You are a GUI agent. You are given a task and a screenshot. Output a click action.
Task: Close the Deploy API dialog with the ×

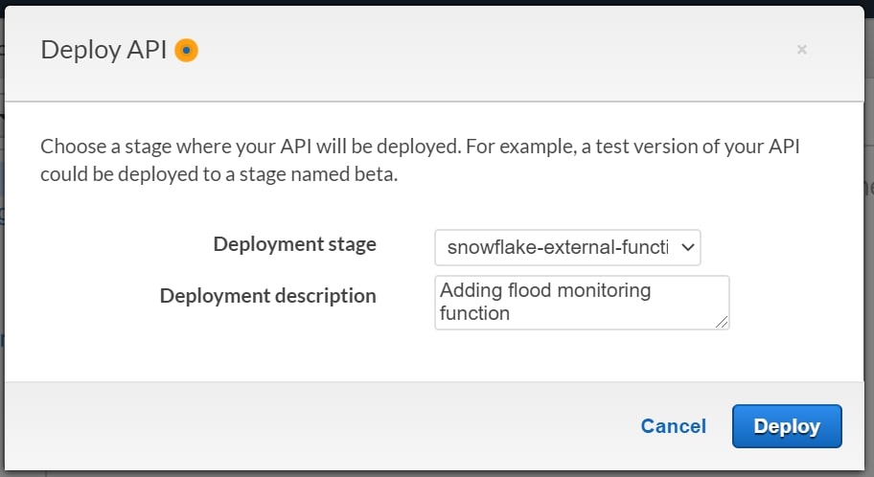801,50
